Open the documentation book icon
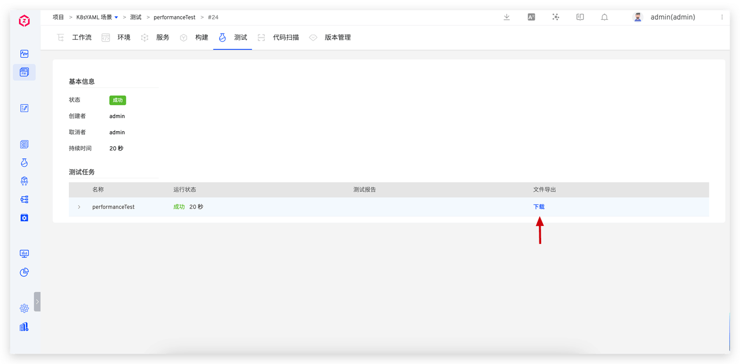Viewport: 740px width, 364px height. tap(580, 17)
